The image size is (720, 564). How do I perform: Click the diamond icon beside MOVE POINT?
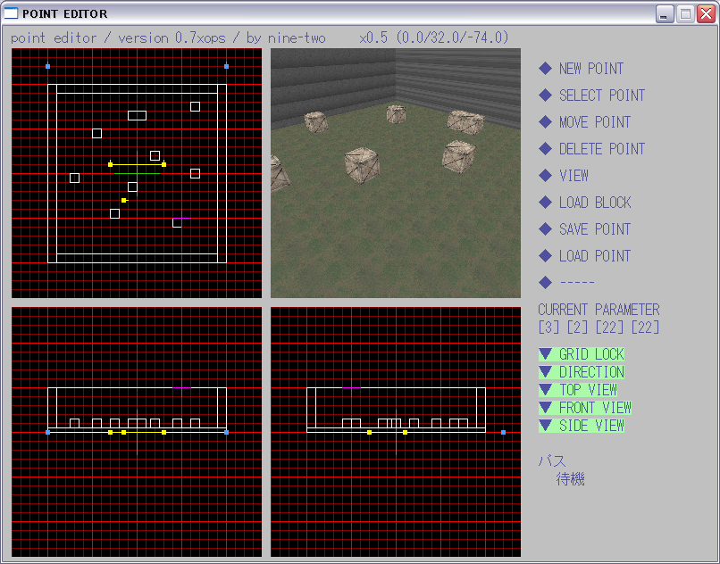(545, 122)
